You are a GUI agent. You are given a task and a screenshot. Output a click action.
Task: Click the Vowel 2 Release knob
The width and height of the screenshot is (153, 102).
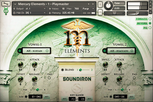(x=119, y=79)
